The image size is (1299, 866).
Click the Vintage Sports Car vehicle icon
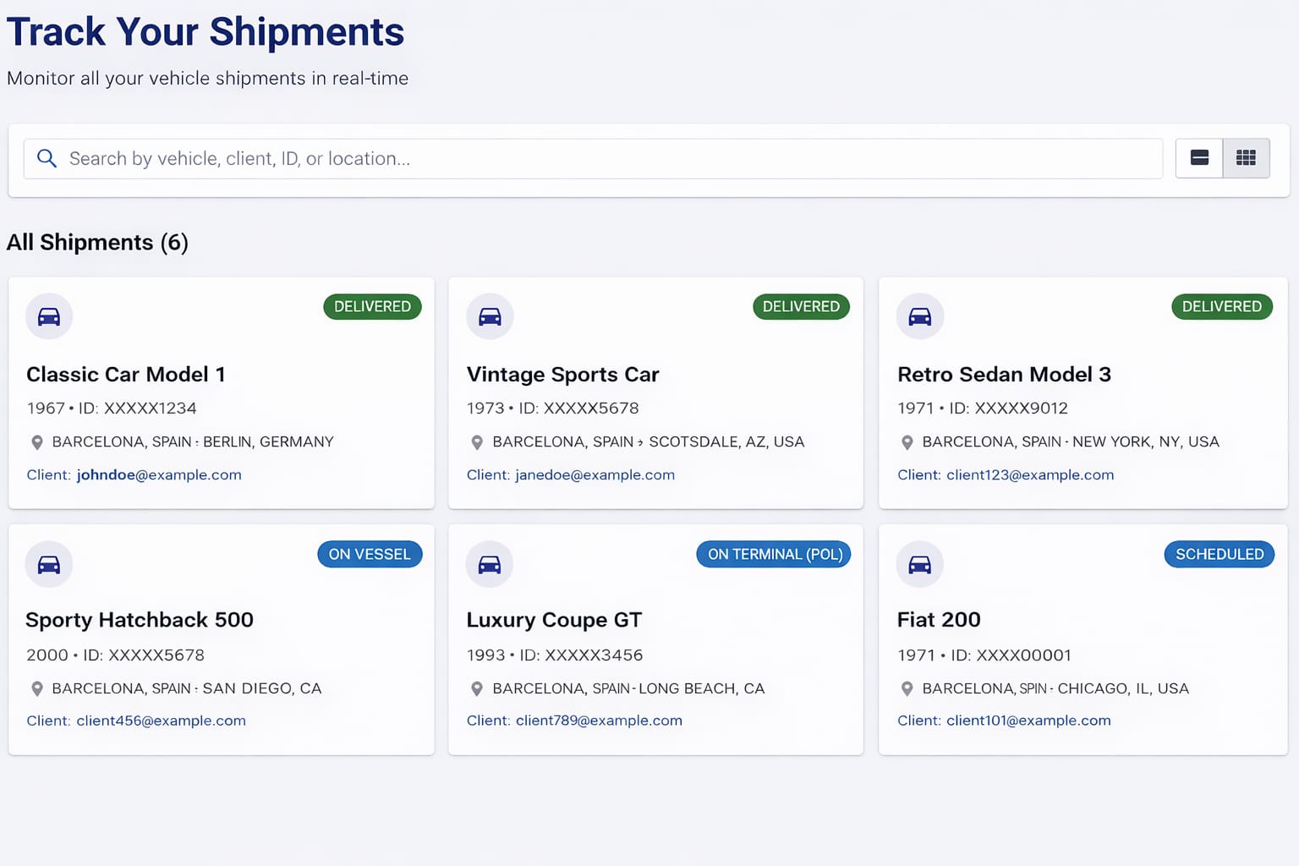(x=490, y=316)
